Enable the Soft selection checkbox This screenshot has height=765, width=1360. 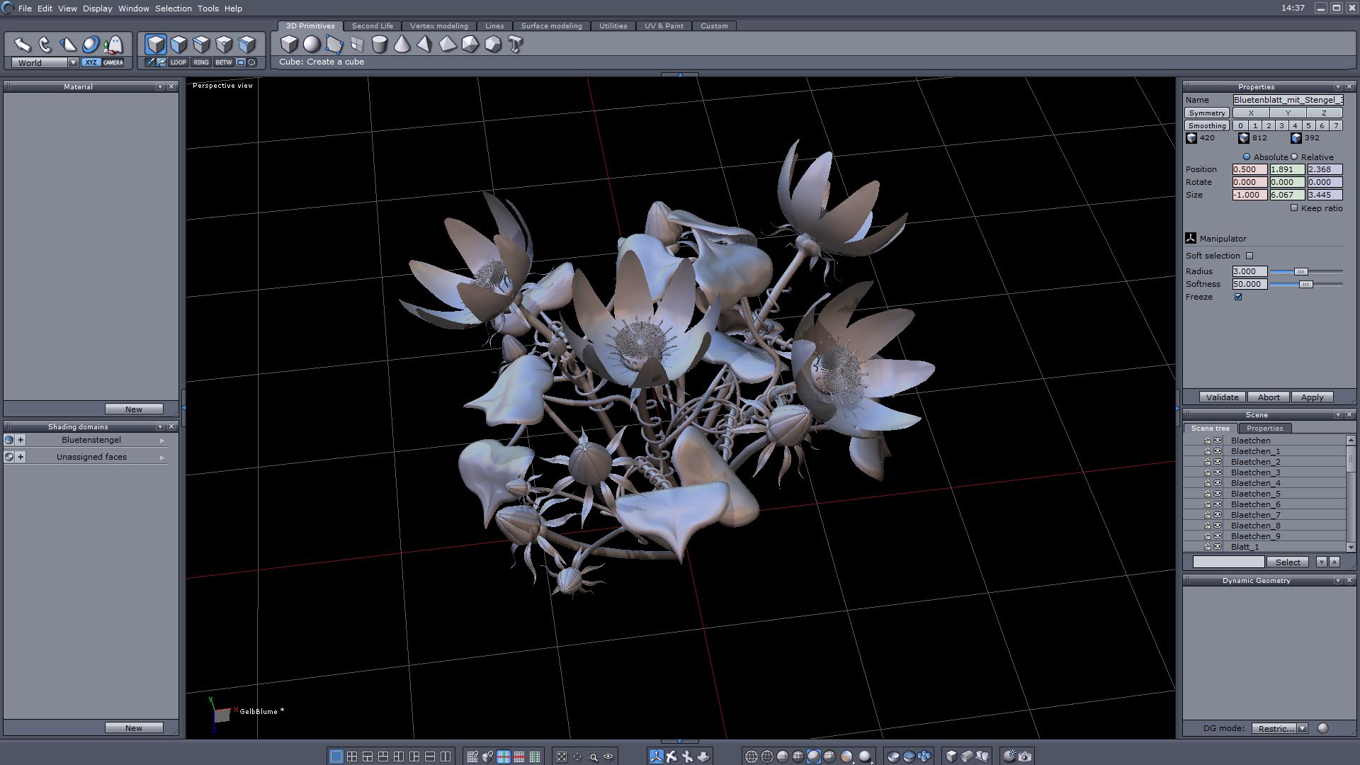[x=1249, y=256]
